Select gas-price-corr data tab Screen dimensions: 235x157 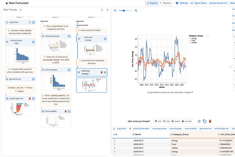(x=206, y=129)
